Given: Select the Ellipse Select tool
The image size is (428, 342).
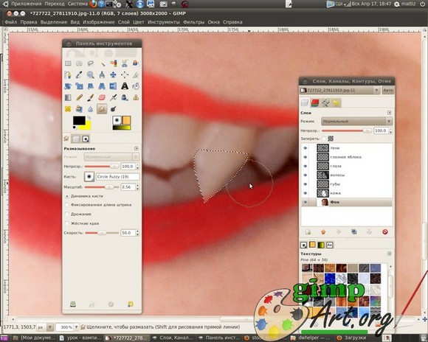Looking at the screenshot, I should pyautogui.click(x=79, y=63).
